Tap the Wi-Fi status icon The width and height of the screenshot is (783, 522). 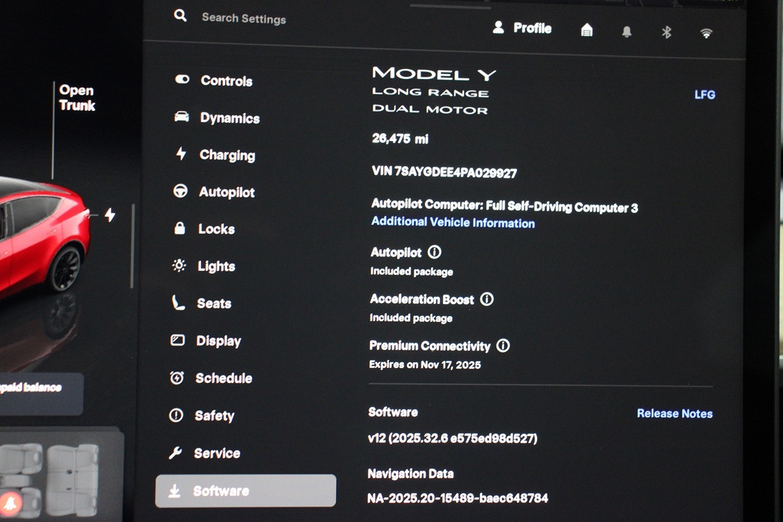(706, 33)
